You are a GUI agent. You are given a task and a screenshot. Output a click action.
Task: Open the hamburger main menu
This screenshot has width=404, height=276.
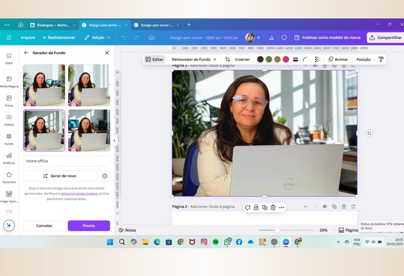(x=9, y=38)
